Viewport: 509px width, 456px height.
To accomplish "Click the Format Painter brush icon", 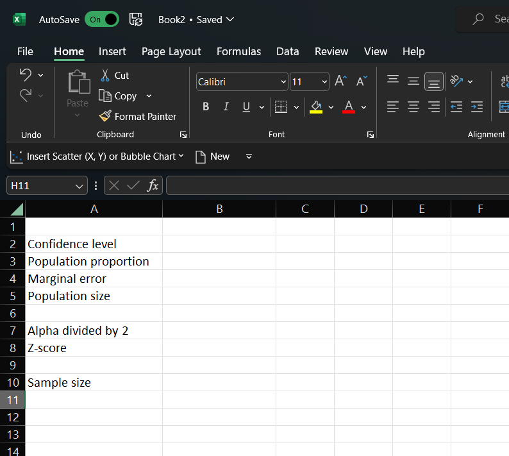I will tap(105, 116).
